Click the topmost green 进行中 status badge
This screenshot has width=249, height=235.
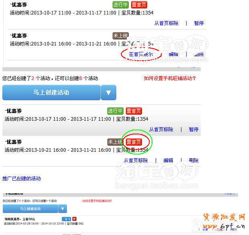(x=120, y=5)
